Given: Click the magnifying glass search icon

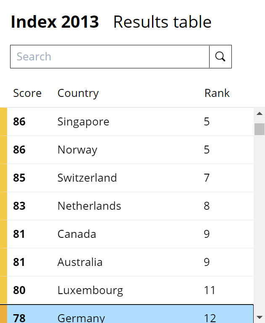Looking at the screenshot, I should [x=220, y=57].
